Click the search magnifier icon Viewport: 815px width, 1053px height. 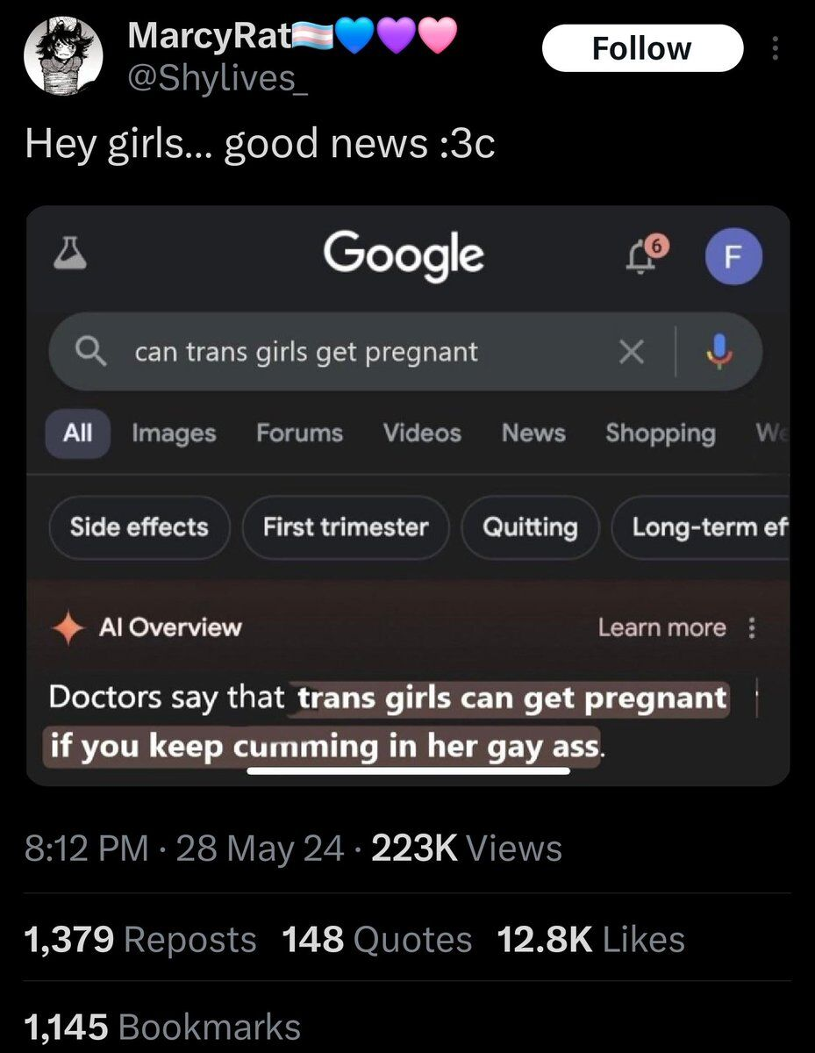[89, 352]
